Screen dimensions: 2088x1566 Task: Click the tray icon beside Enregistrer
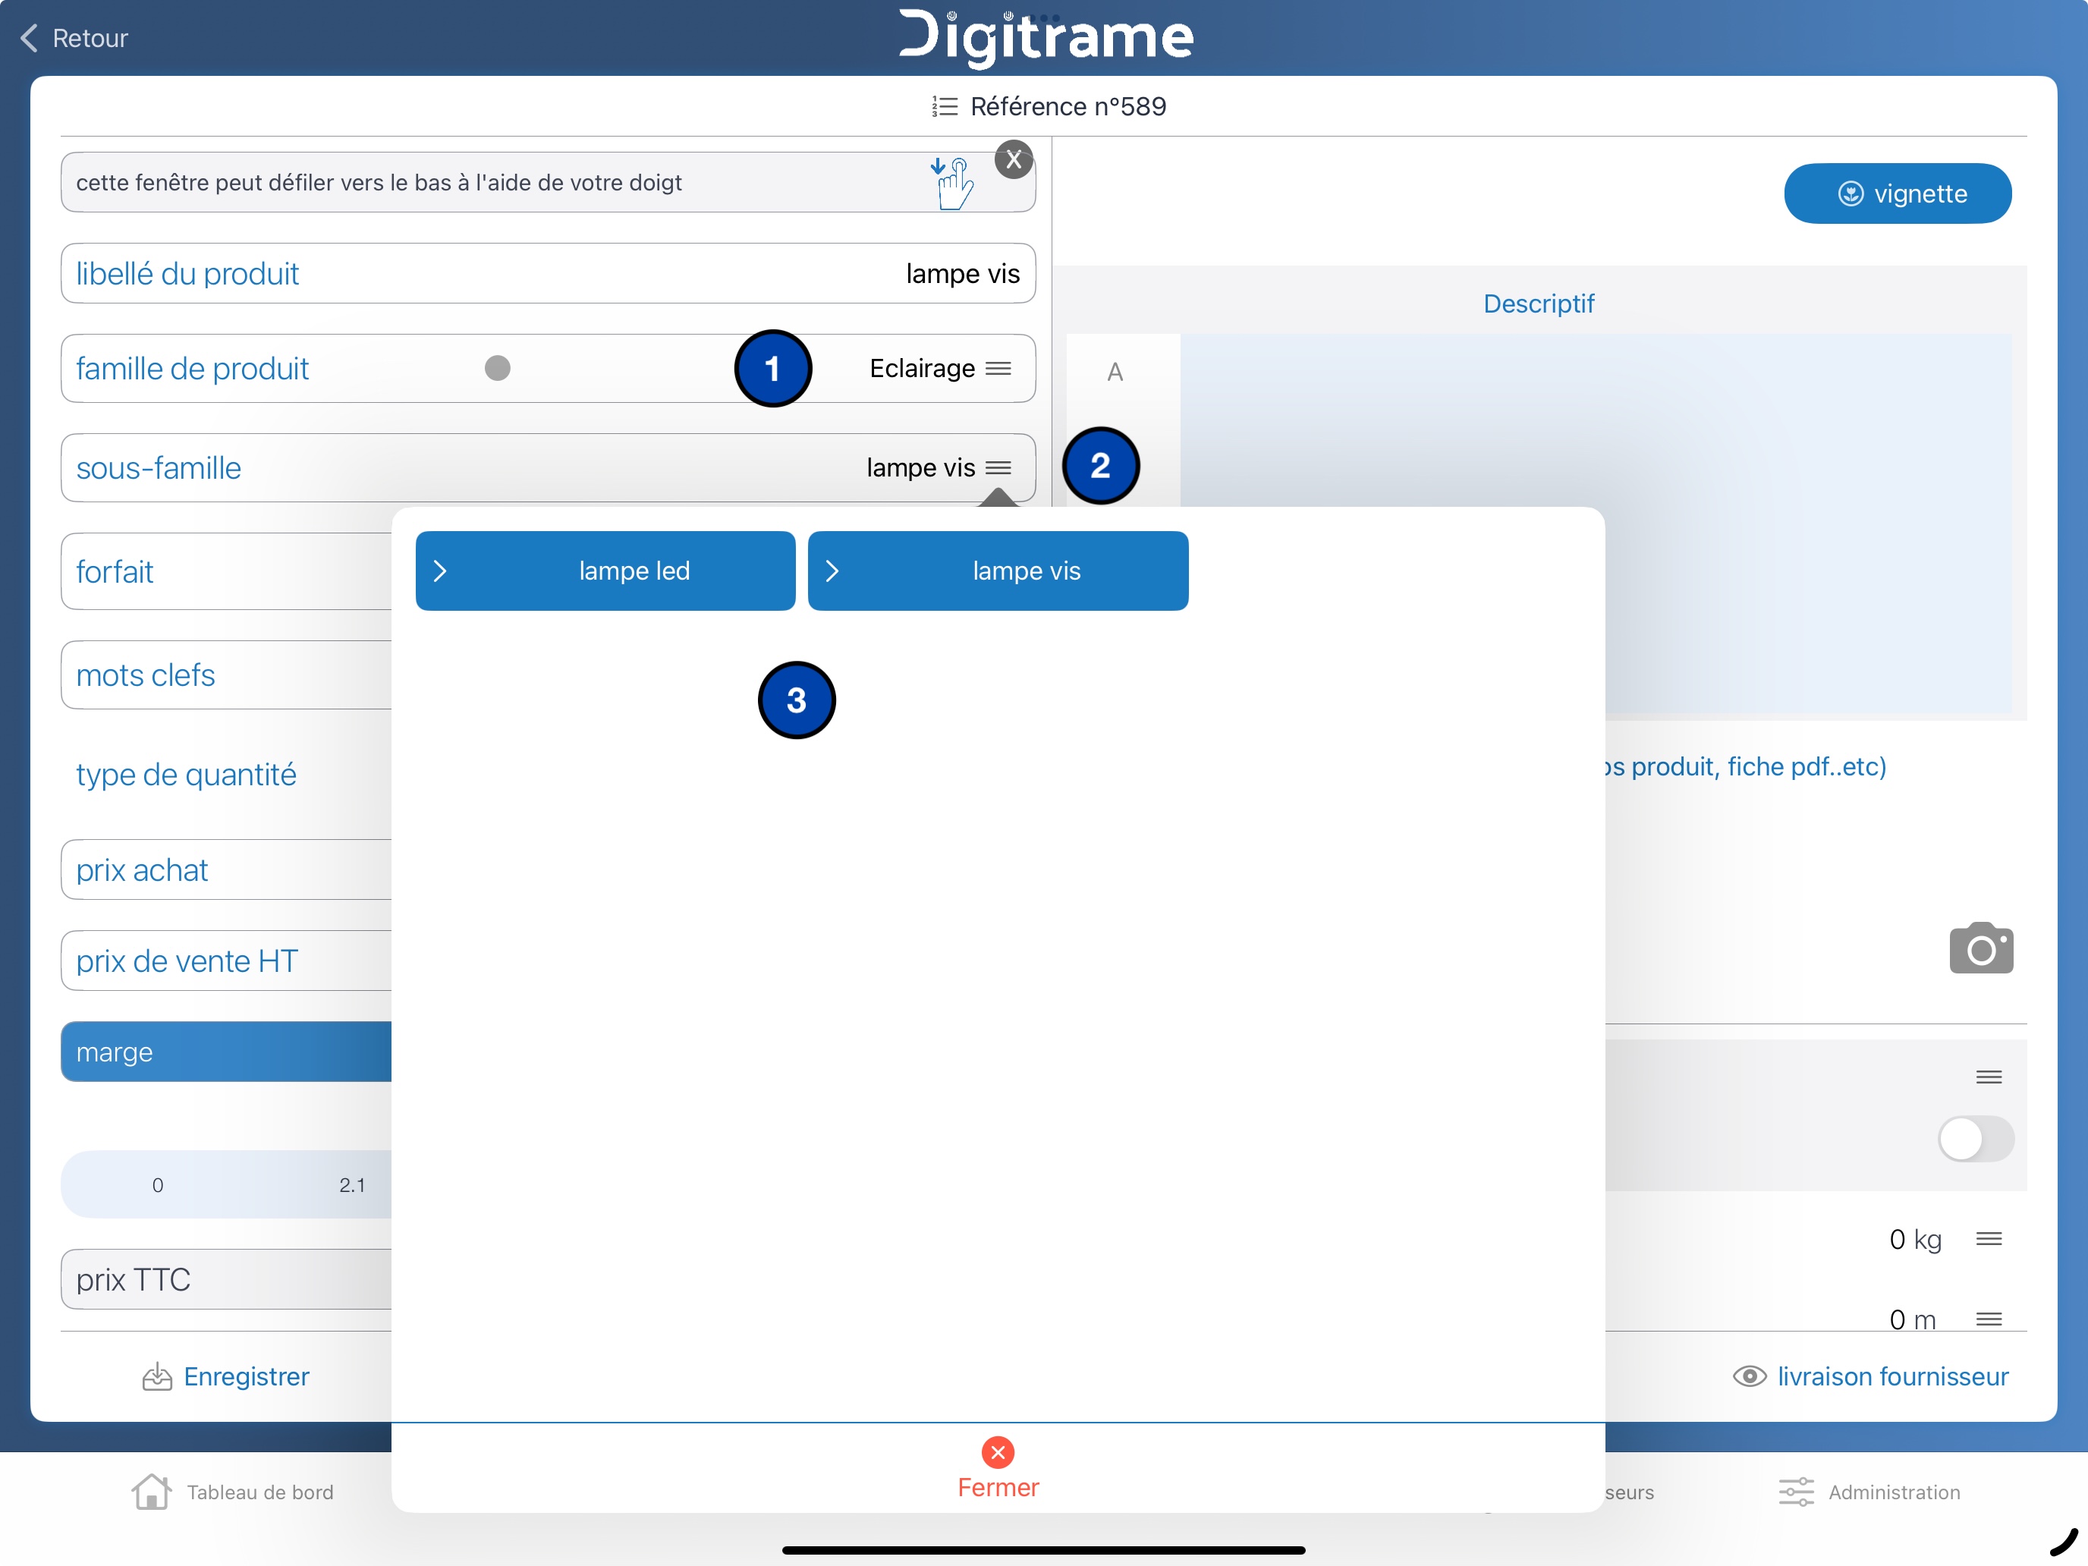click(x=157, y=1376)
